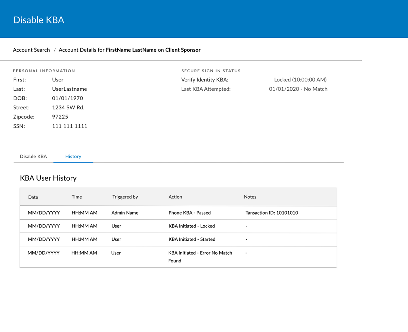Select the Phone KBA - Passed action cell
This screenshot has height=332, width=408.
click(189, 213)
